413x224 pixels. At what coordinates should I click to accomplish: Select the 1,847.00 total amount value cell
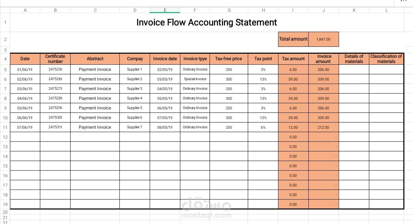324,39
